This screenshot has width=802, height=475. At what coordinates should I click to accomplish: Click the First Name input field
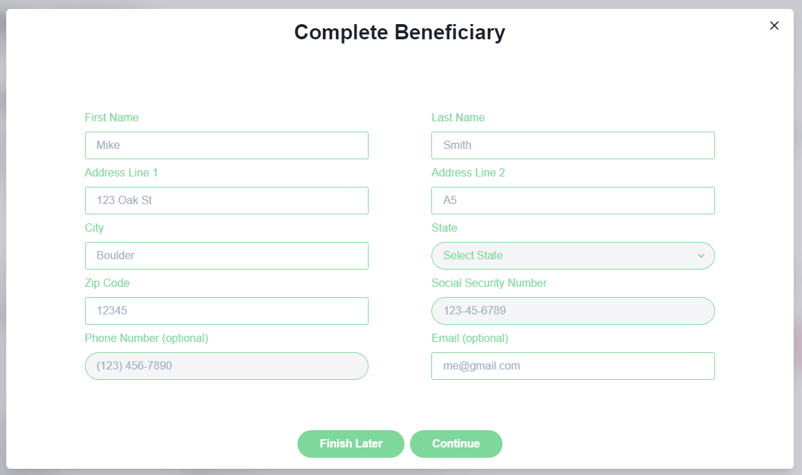click(x=226, y=145)
